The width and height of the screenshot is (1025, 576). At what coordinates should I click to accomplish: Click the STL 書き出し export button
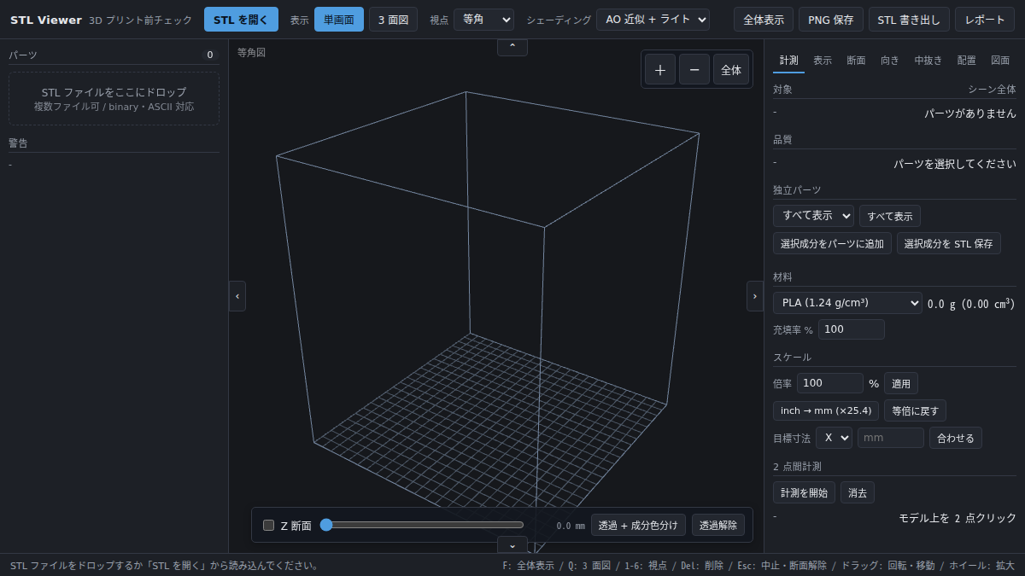[909, 20]
